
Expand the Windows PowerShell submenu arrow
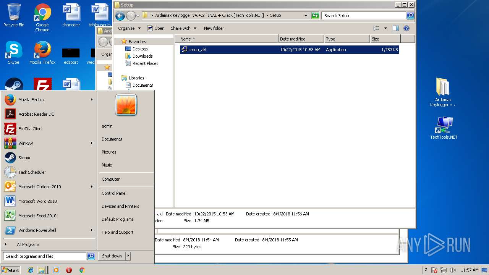[x=92, y=230]
